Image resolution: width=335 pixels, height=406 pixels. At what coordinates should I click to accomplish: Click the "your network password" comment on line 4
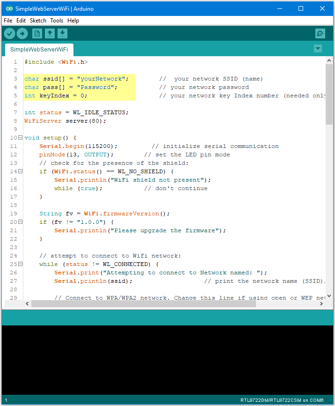click(204, 87)
